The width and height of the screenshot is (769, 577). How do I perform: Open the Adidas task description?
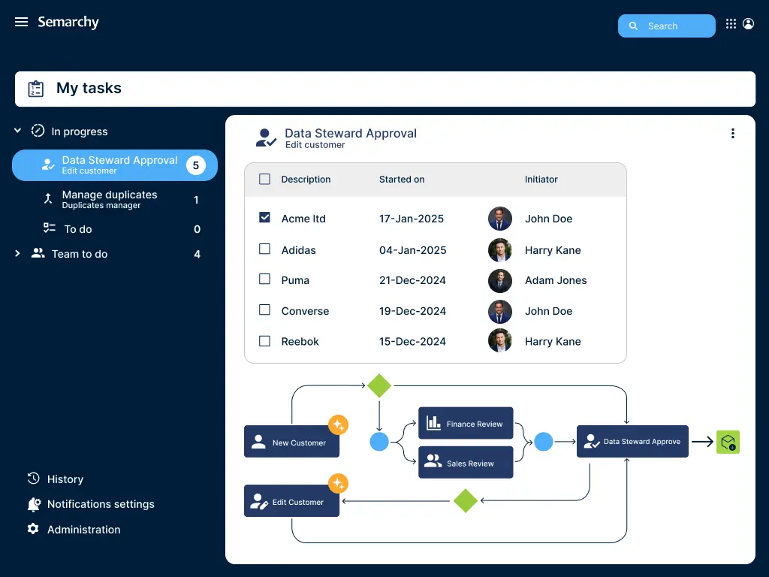(299, 250)
